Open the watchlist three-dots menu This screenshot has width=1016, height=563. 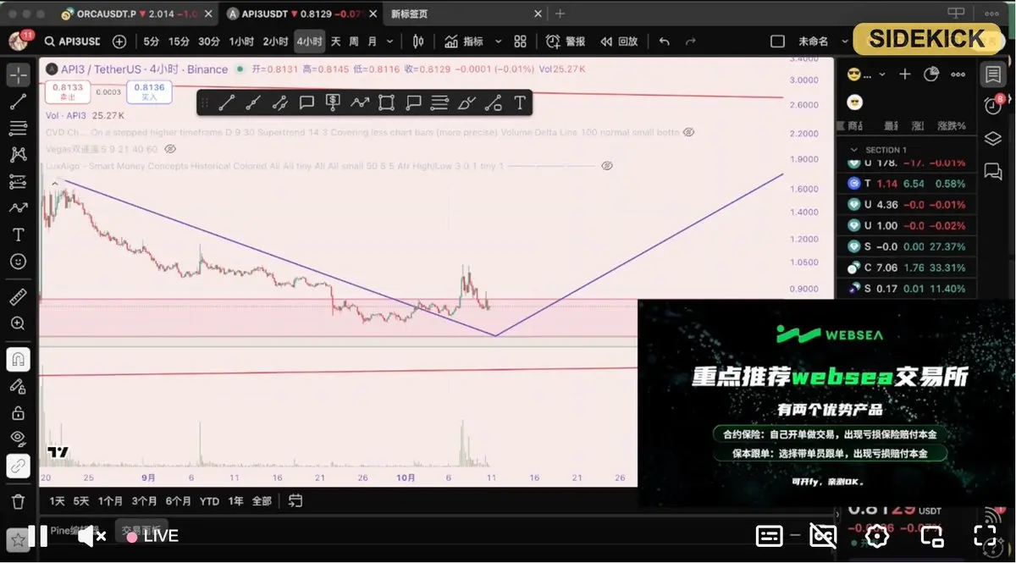(x=958, y=75)
